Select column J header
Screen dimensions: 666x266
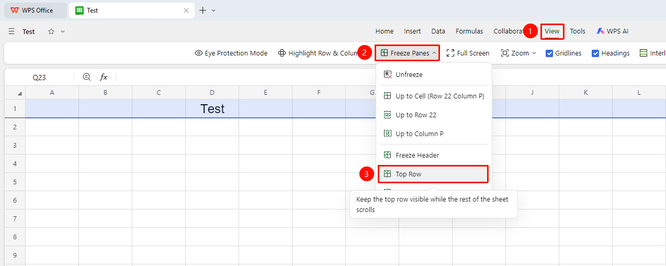coord(532,93)
